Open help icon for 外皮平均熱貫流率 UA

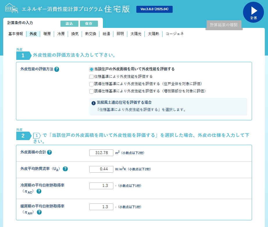tap(65, 169)
